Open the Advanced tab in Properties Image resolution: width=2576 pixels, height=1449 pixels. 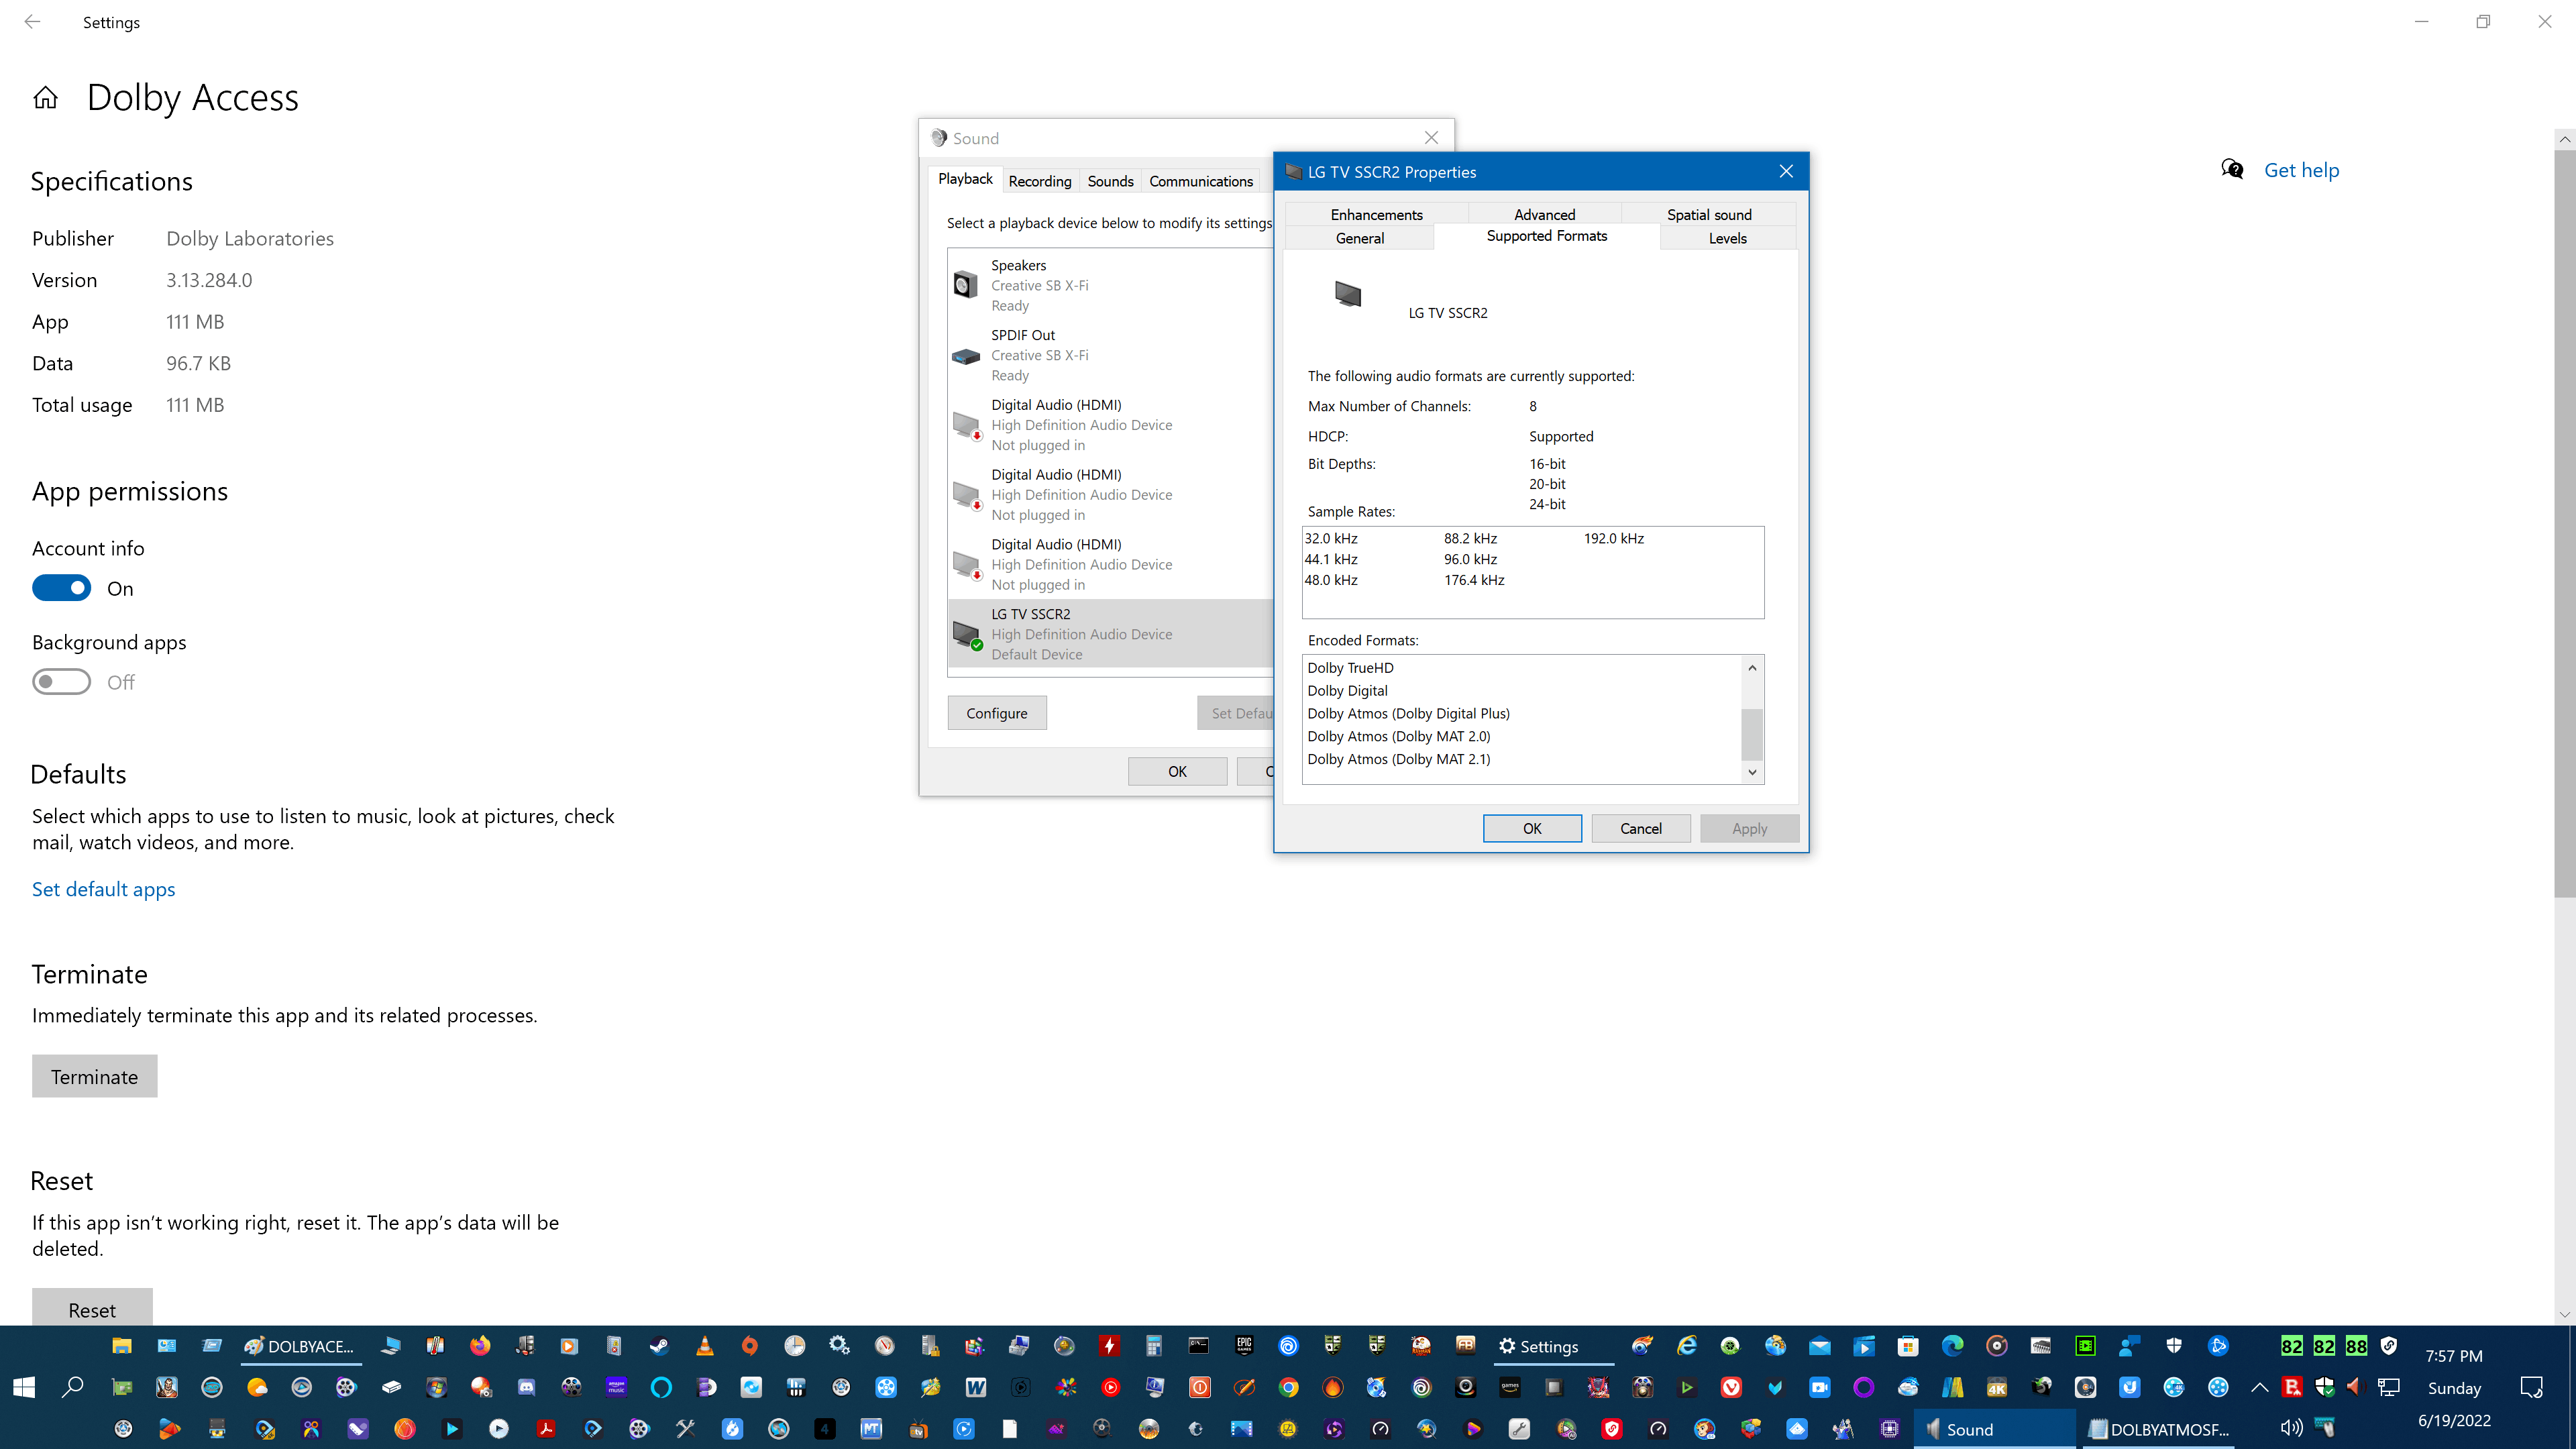[1544, 214]
